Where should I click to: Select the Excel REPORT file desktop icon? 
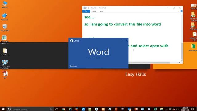4,40
